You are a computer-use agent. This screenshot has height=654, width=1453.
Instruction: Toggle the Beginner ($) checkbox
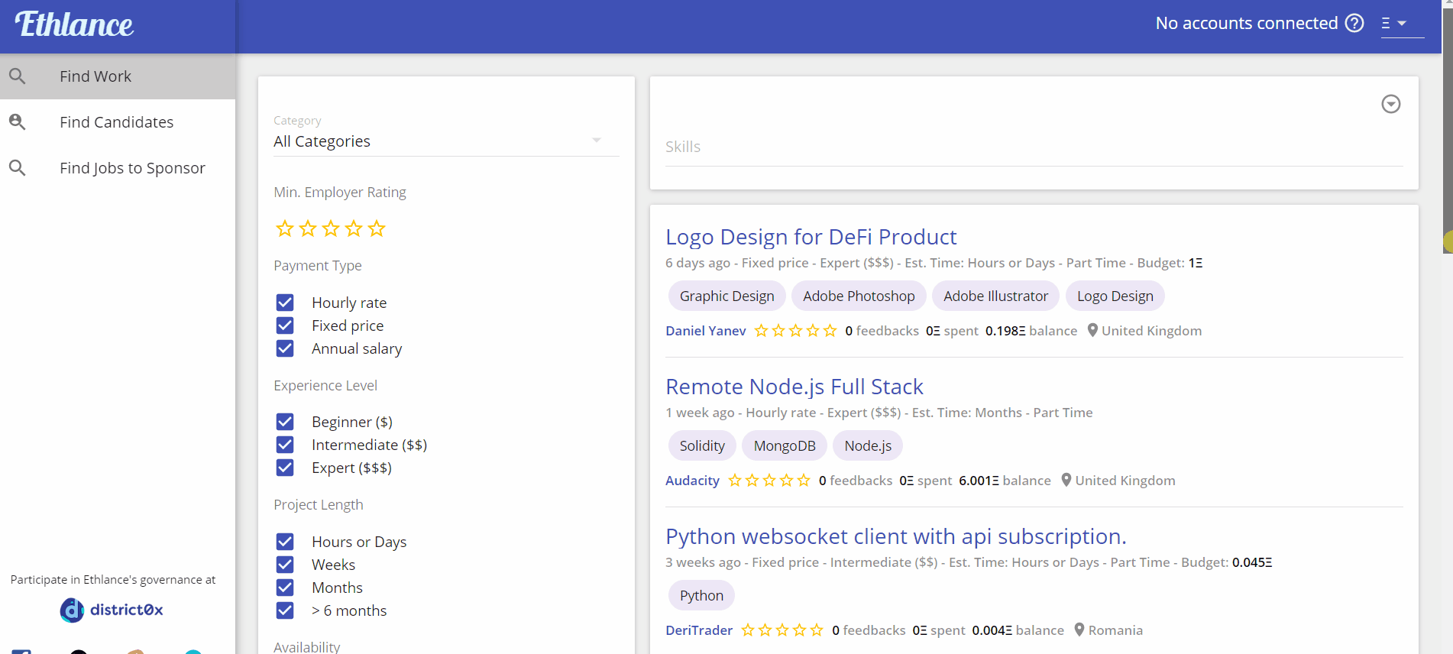pyautogui.click(x=285, y=422)
